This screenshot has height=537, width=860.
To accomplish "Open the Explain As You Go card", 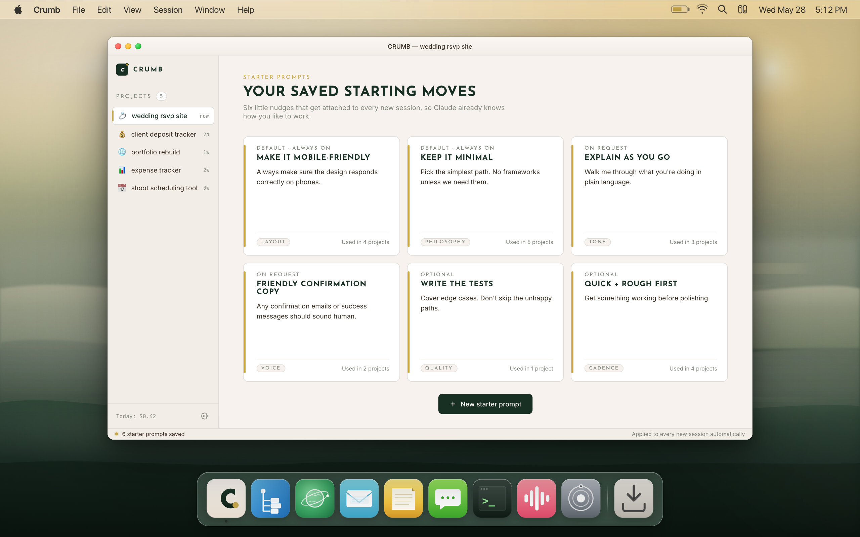I will (x=649, y=196).
